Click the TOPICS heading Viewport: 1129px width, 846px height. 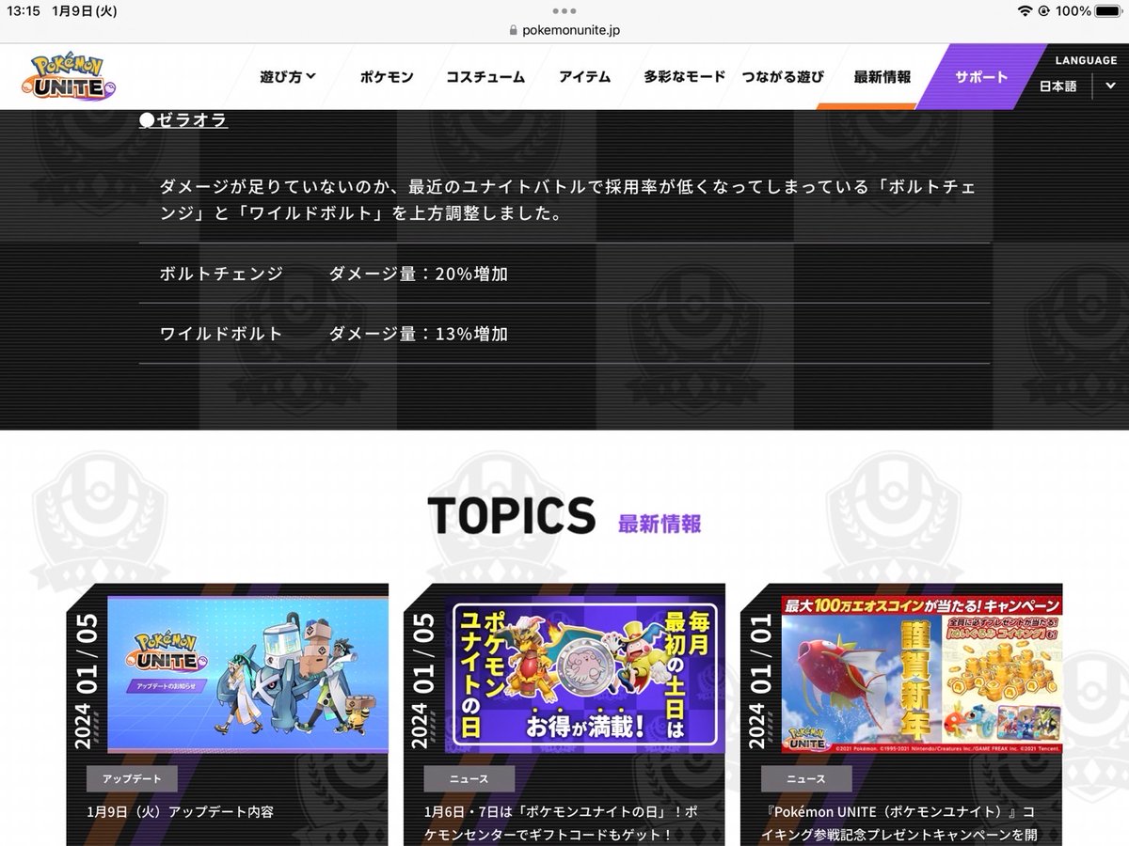(511, 514)
